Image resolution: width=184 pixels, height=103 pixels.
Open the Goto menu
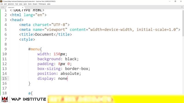point(25,4)
